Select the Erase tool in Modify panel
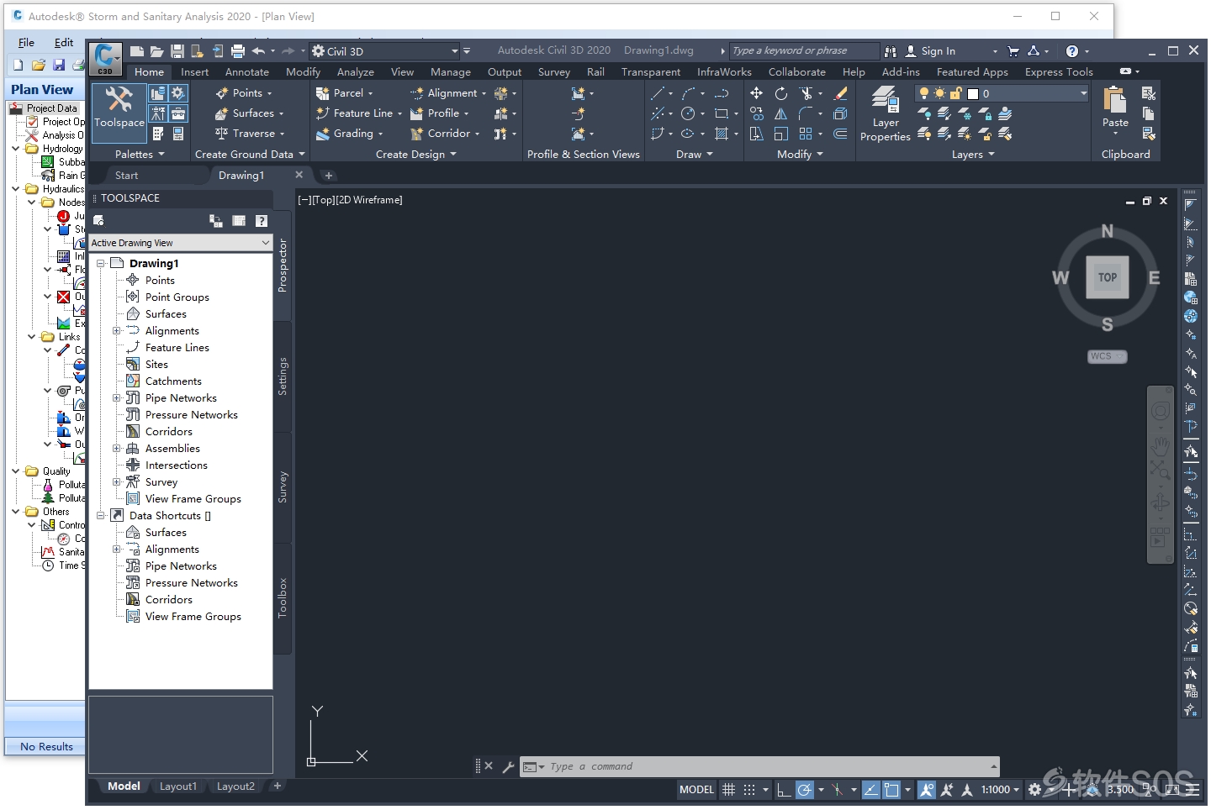The image size is (1211, 810). click(x=839, y=93)
